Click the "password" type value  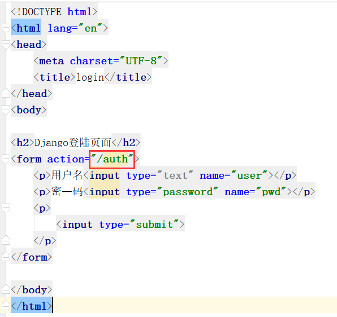tap(187, 192)
